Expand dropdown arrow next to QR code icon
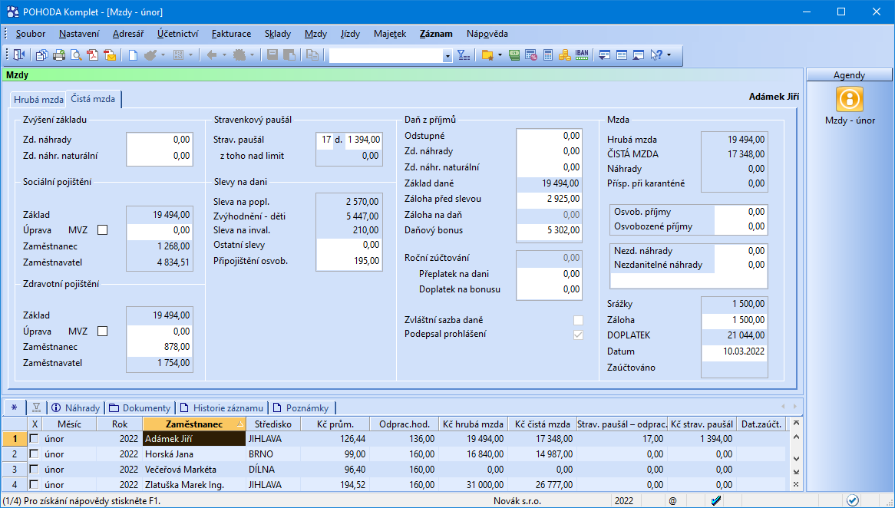Screen dimensions: 895x508 click(x=190, y=54)
